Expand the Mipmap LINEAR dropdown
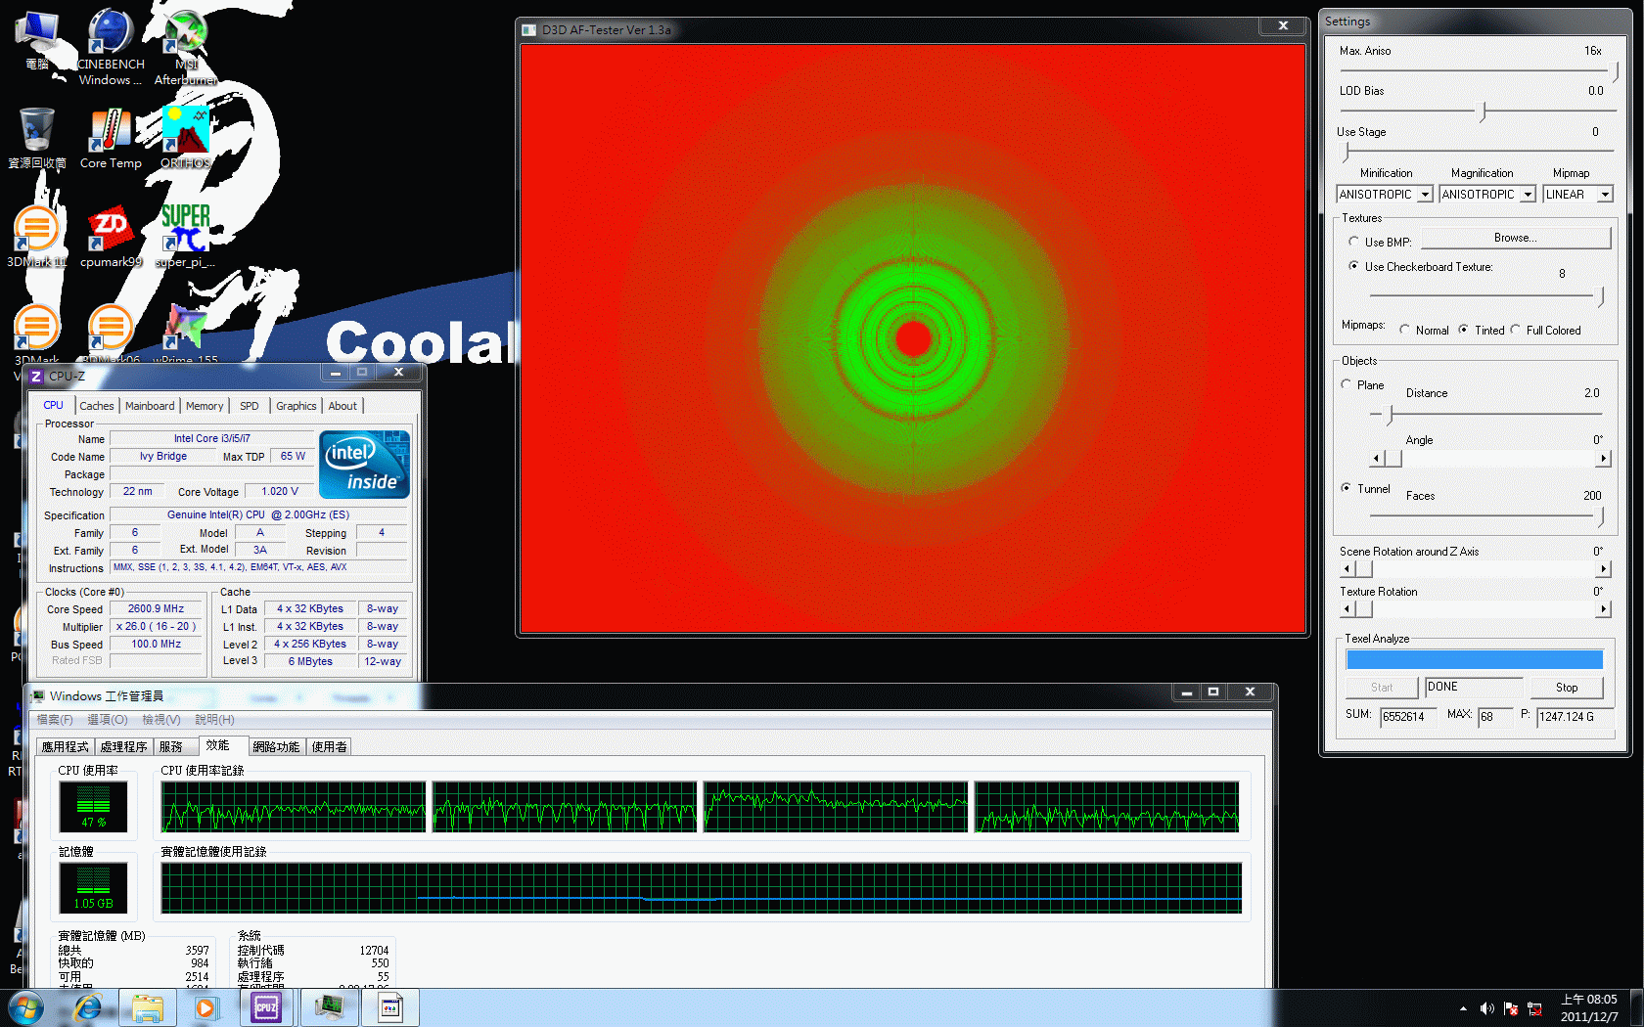This screenshot has height=1027, width=1644. pos(1605,195)
